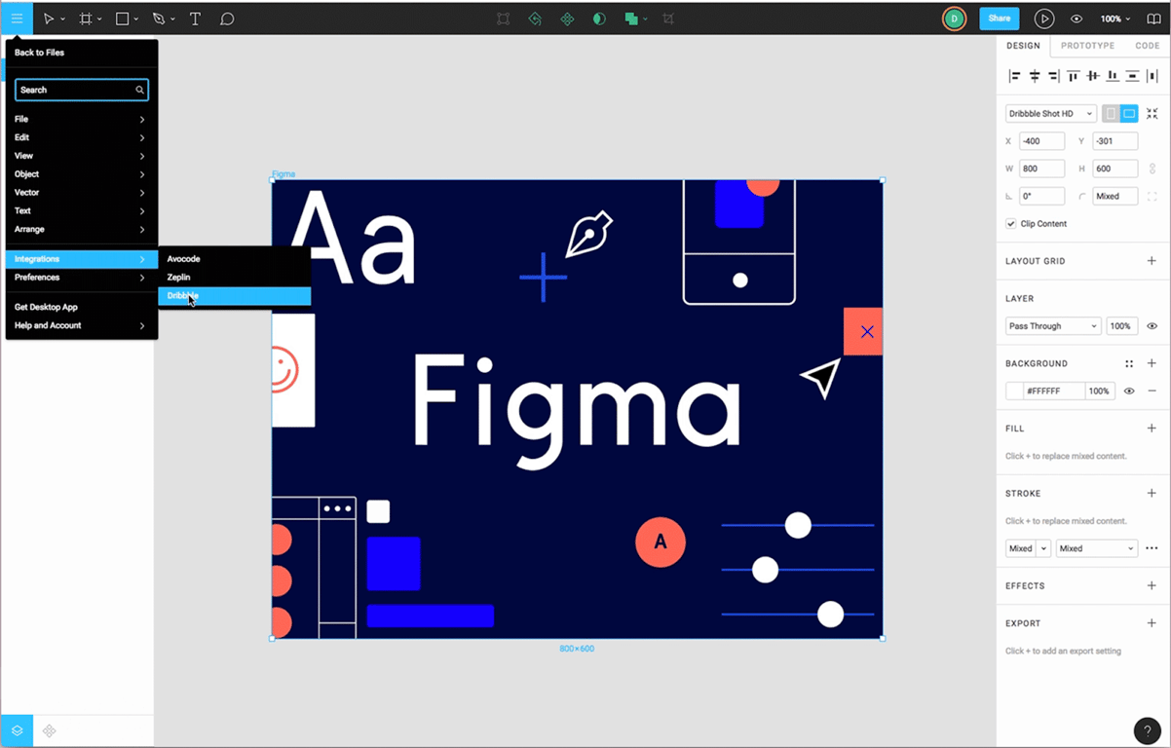Screen dimensions: 1171x748
Task: Click the Create Component icon
Action: [x=567, y=19]
